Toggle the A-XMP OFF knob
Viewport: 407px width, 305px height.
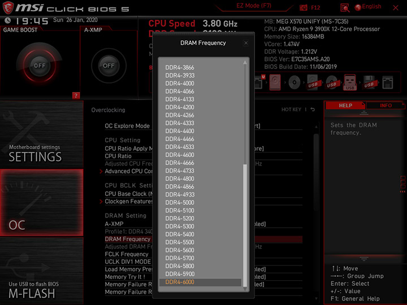click(x=109, y=66)
